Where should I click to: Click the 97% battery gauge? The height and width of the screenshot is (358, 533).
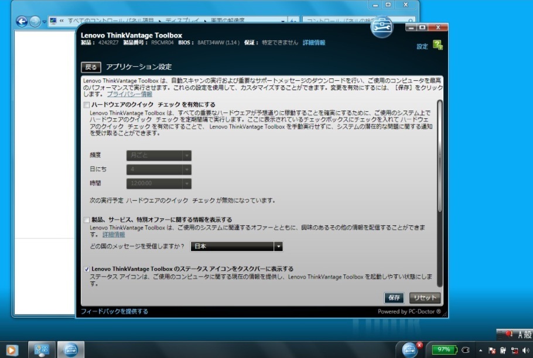[x=445, y=349]
